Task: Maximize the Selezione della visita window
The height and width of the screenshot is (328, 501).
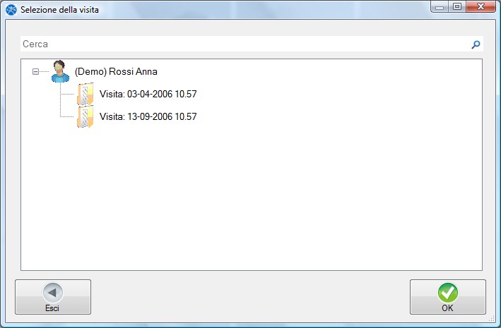Action: [457, 7]
